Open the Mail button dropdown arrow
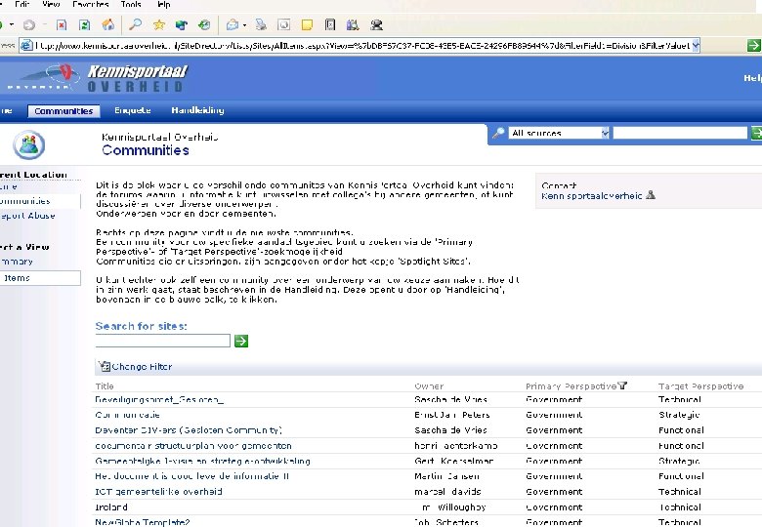762x527 pixels. pos(244,24)
